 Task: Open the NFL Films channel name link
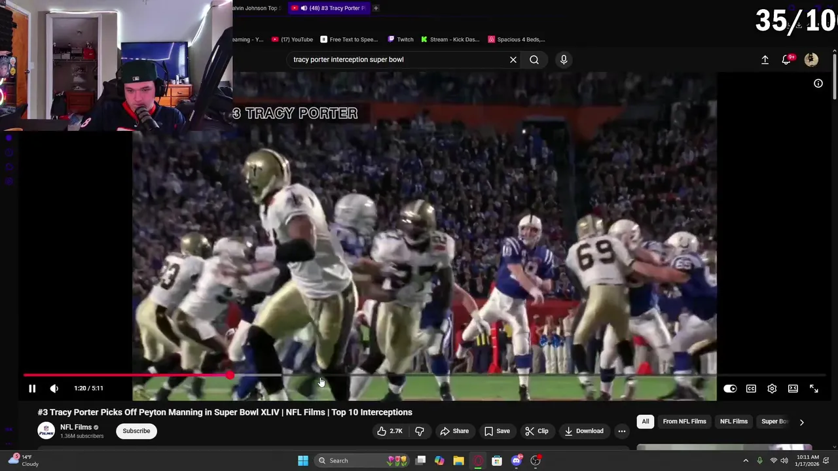pyautogui.click(x=76, y=427)
